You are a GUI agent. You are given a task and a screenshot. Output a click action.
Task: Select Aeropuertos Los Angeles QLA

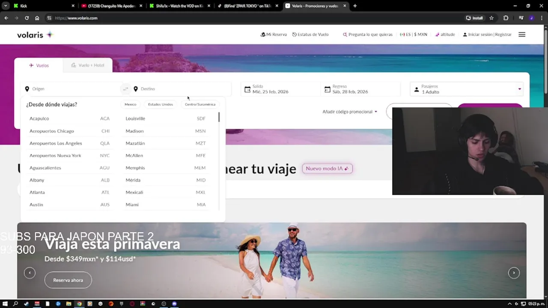point(69,143)
